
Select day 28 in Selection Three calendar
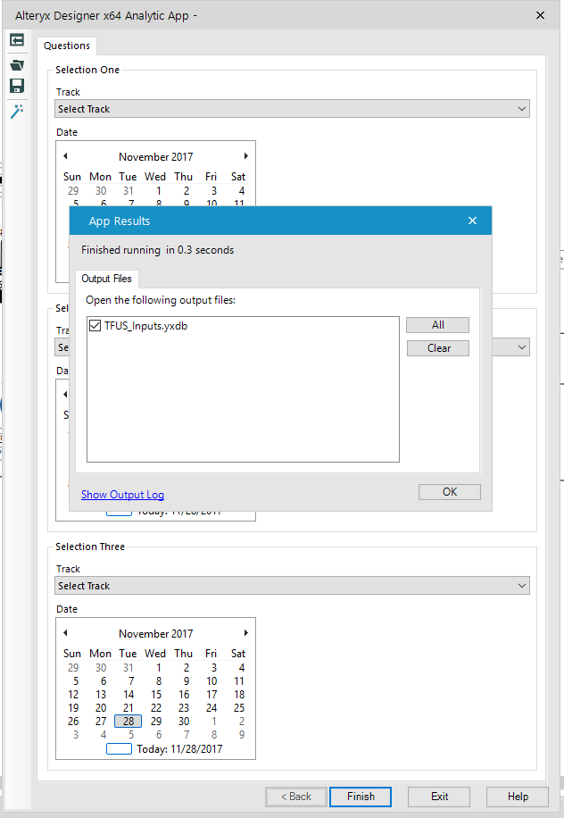129,722
